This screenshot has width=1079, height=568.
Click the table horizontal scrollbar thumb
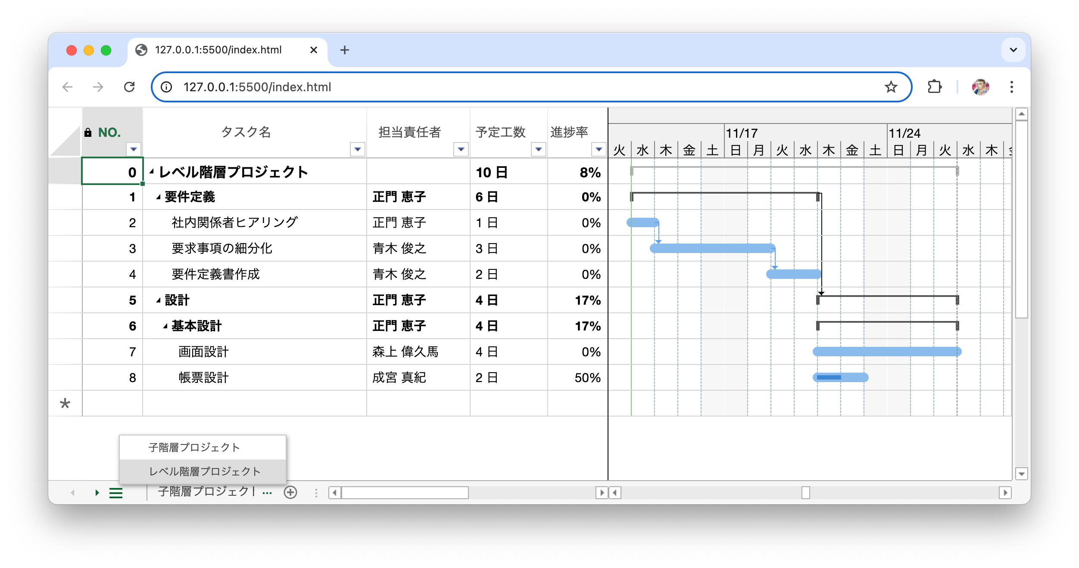click(x=405, y=493)
